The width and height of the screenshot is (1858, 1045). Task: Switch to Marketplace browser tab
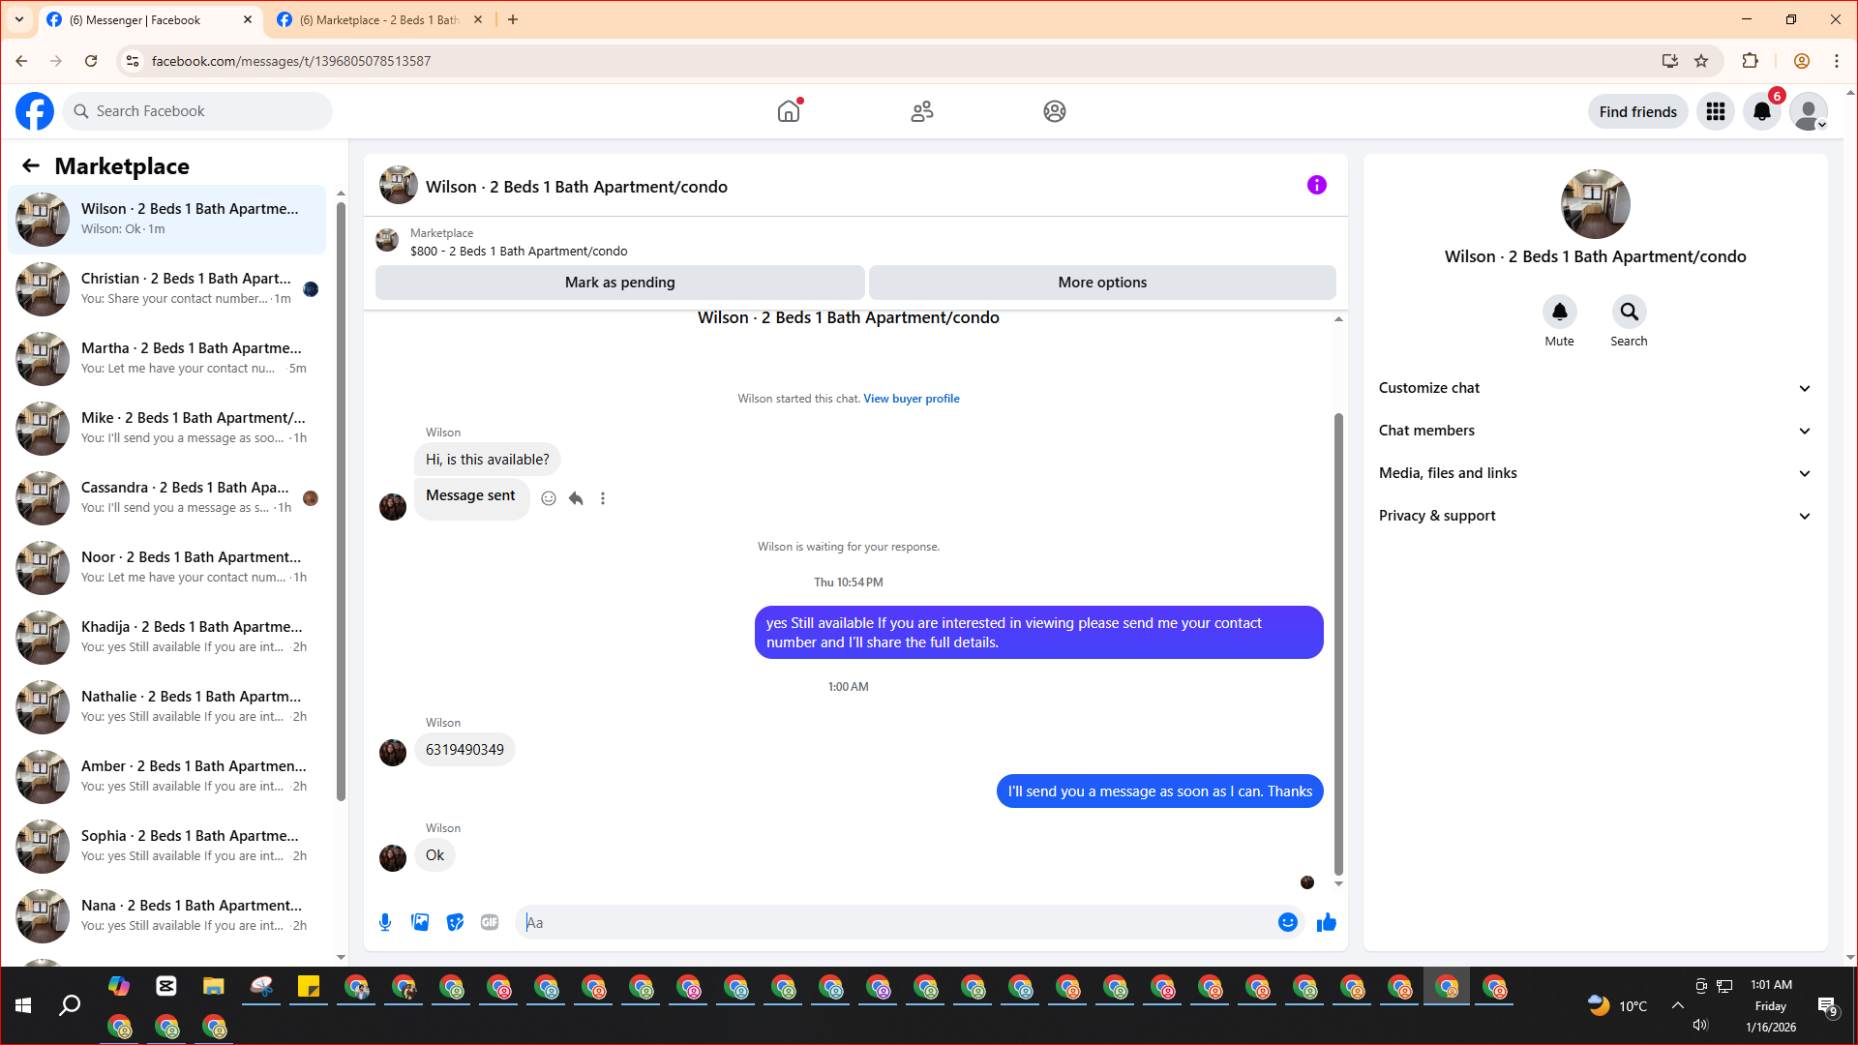(x=377, y=19)
